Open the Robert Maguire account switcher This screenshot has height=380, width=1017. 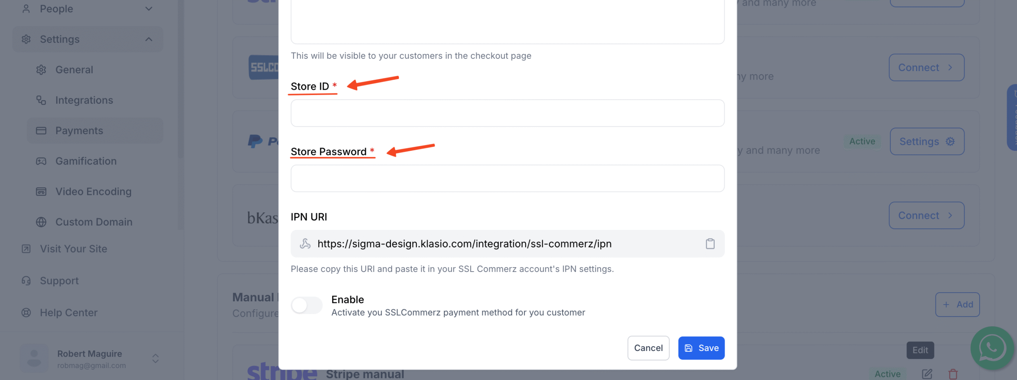pyautogui.click(x=155, y=359)
